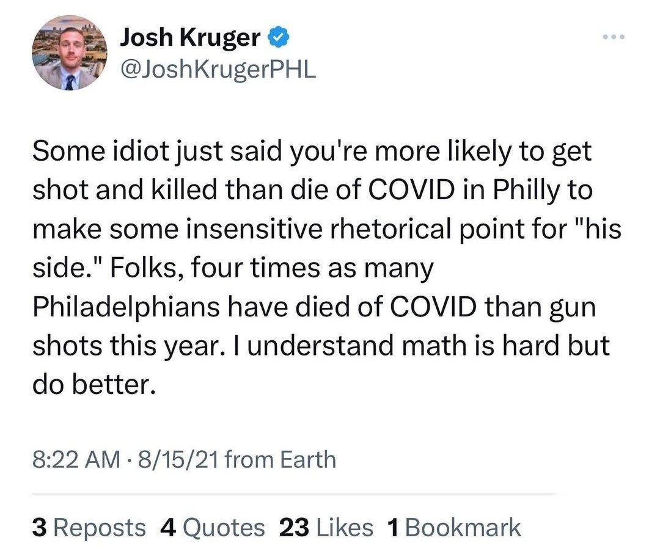660x554 pixels.
Task: Click the 8:22 AM timestamp
Action: click(76, 459)
